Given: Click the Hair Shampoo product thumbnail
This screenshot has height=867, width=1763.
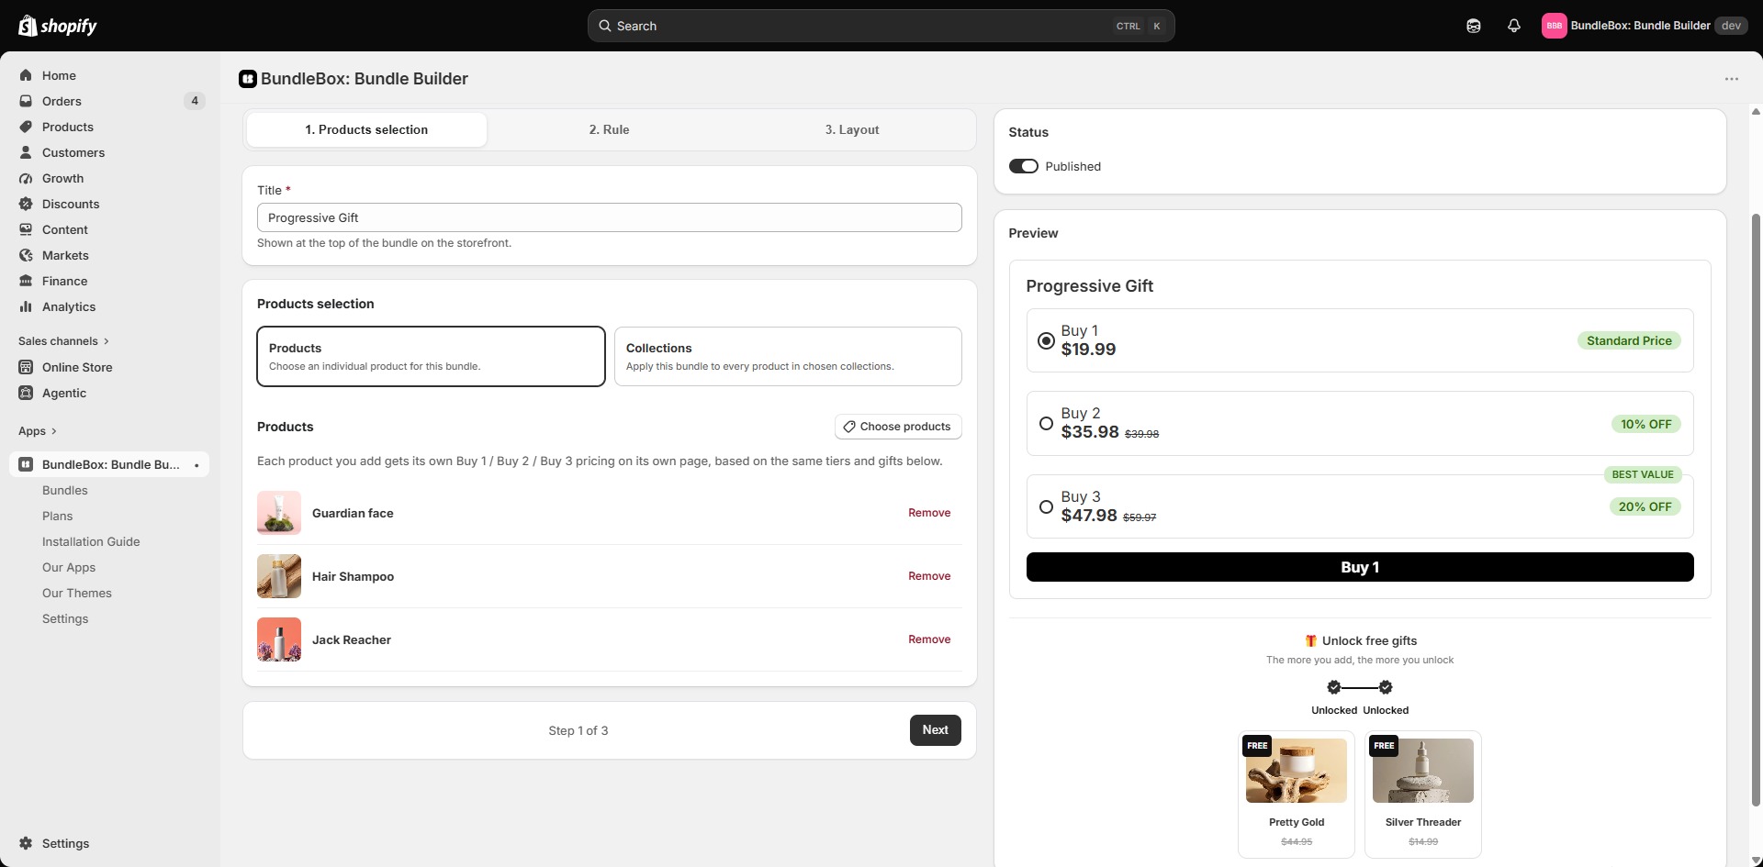Looking at the screenshot, I should [279, 576].
